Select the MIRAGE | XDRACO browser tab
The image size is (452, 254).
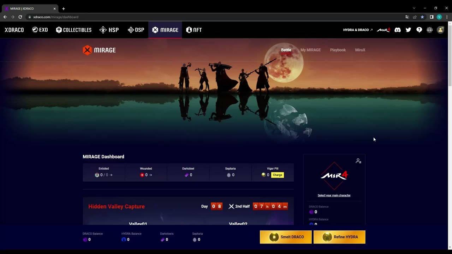[x=30, y=8]
